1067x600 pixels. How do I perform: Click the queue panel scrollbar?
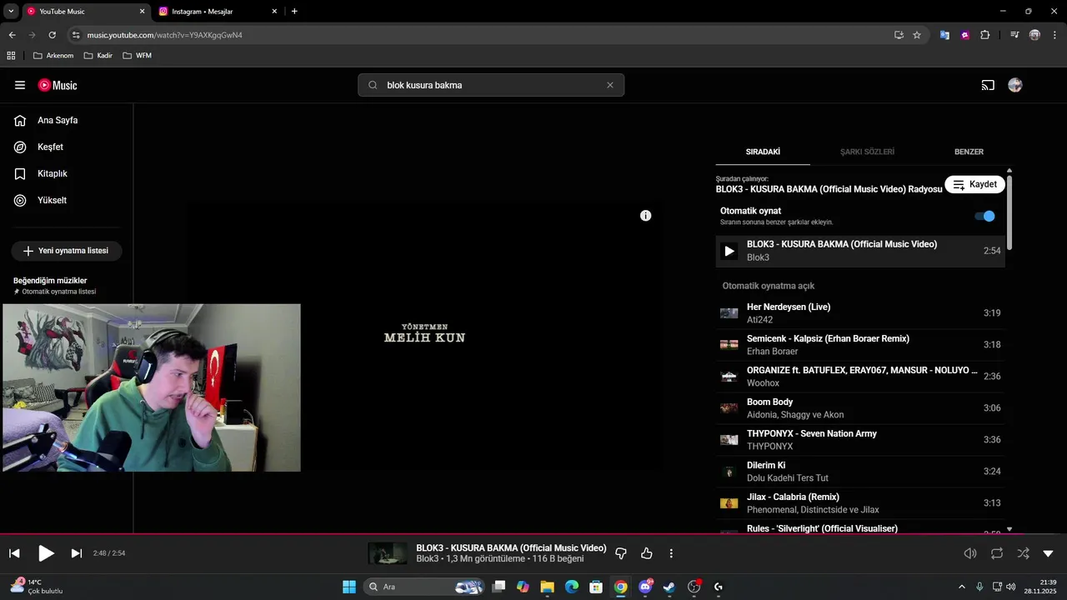(1009, 212)
